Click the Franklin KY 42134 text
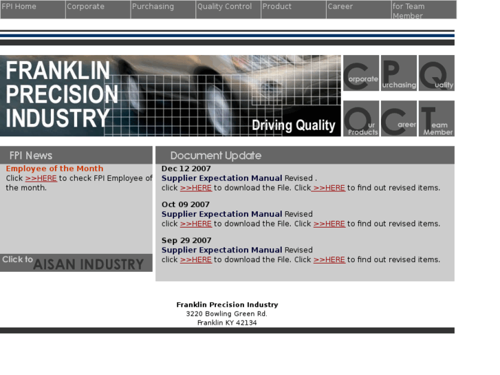Image resolution: width=500 pixels, height=375 pixels. tap(227, 323)
